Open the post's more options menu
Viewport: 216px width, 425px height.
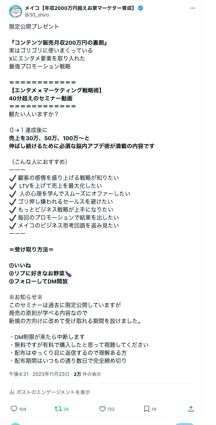coord(193,8)
